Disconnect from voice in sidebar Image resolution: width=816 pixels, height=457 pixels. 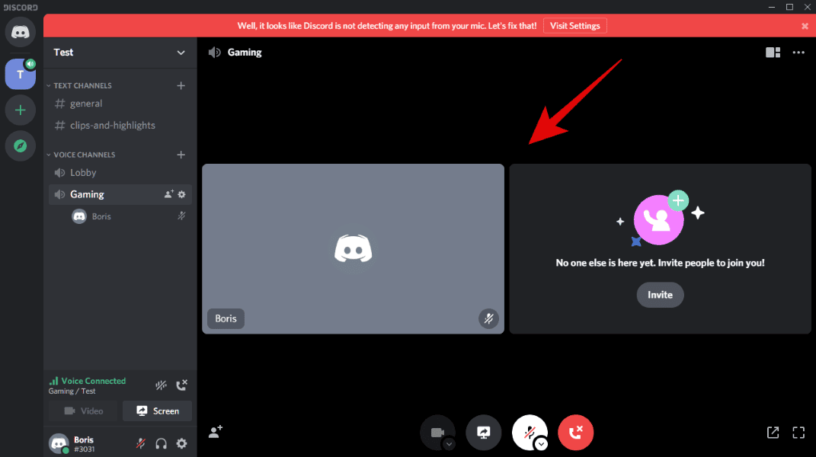pyautogui.click(x=181, y=385)
